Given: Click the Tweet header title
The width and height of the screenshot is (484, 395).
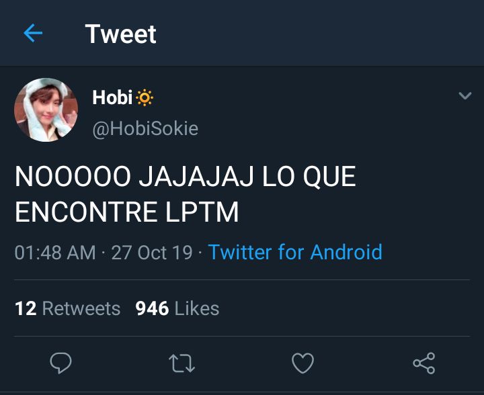Looking at the screenshot, I should [121, 34].
